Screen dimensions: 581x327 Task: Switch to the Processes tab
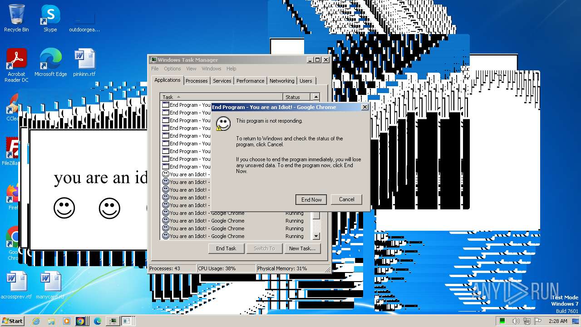[197, 81]
